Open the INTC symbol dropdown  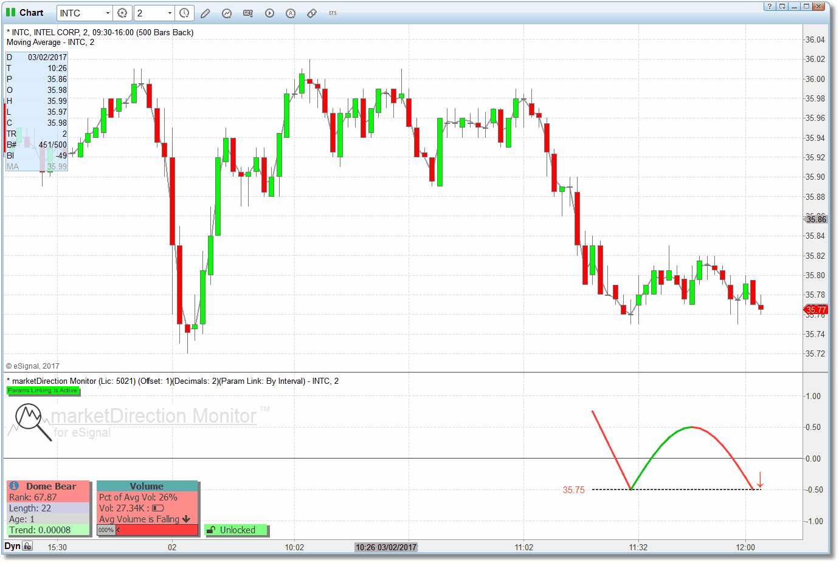click(x=108, y=13)
